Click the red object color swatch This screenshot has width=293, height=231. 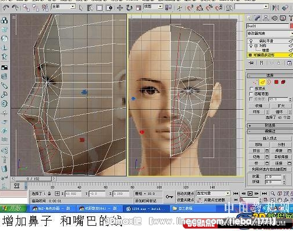point(291,26)
